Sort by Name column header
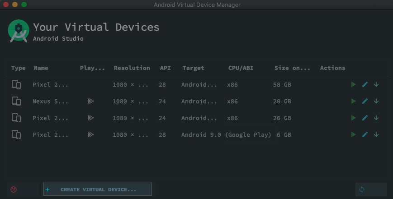393x199 pixels. 41,68
